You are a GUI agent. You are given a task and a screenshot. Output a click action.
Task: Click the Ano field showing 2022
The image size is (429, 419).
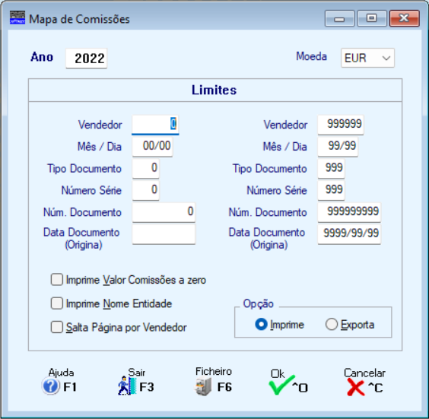click(x=87, y=59)
